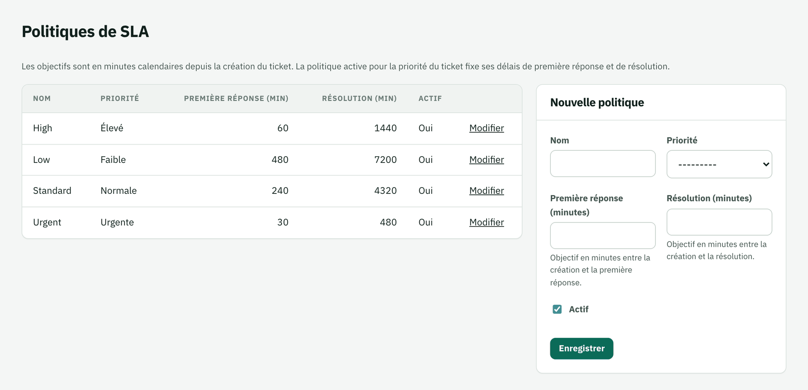Viewport: 808px width, 390px height.
Task: Click the 'Actif' column header
Action: click(x=430, y=98)
